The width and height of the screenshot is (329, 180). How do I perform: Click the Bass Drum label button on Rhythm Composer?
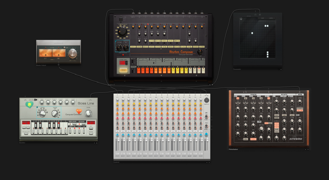[139, 47]
